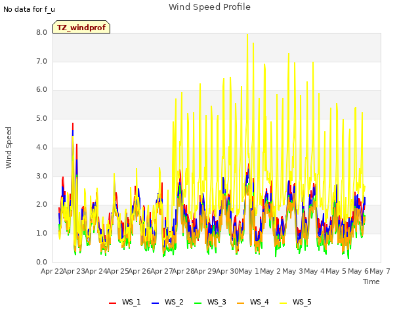
Task: Click the red WS_1 legend swatch
Action: (x=112, y=303)
